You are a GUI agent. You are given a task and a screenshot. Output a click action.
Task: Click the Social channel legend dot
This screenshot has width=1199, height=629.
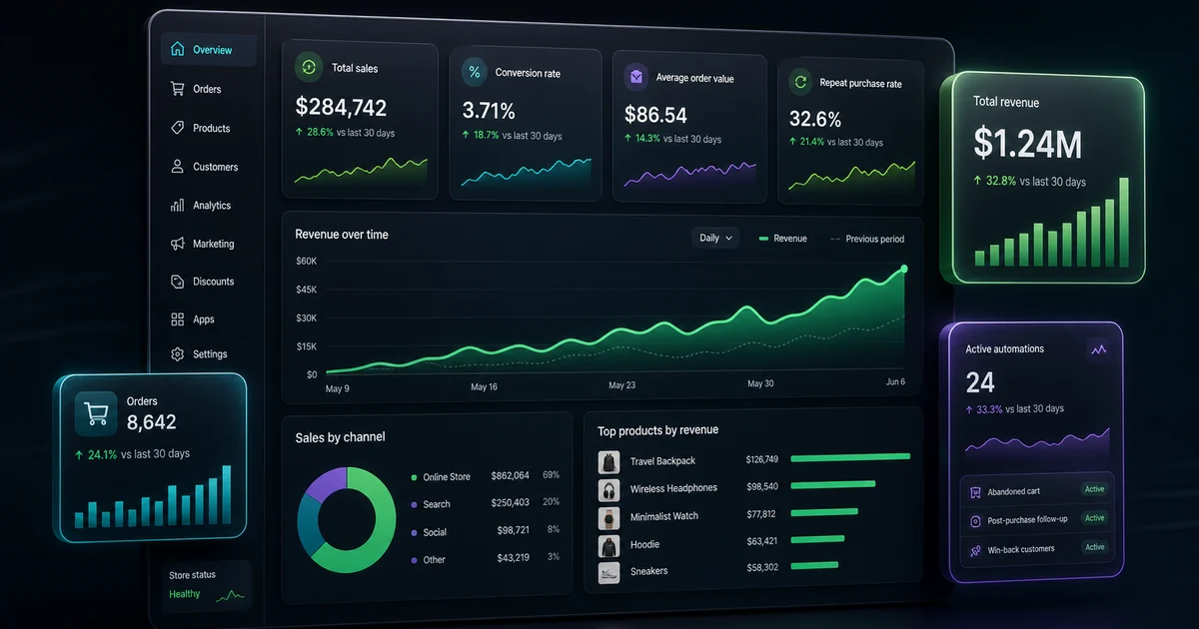point(414,532)
